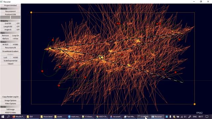Click the top-left orange frame corner handle
Image resolution: width=212 pixels, height=119 pixels.
coord(31,13)
